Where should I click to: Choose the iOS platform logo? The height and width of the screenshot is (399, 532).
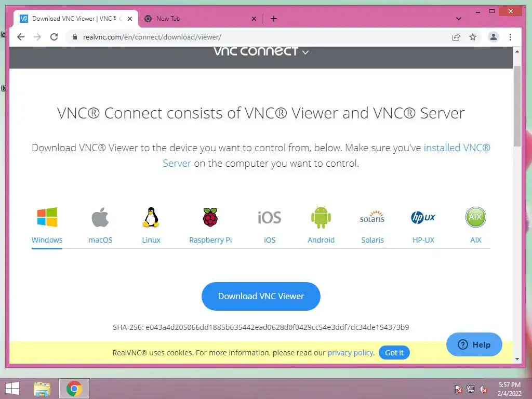click(270, 218)
